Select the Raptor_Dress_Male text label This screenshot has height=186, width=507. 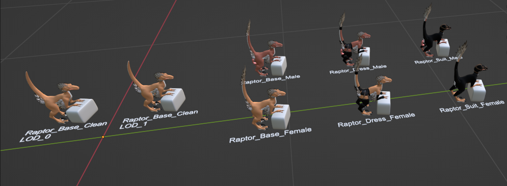(358, 69)
